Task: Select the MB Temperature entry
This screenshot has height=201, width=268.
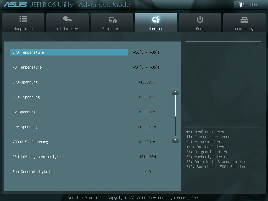Action: pos(27,67)
